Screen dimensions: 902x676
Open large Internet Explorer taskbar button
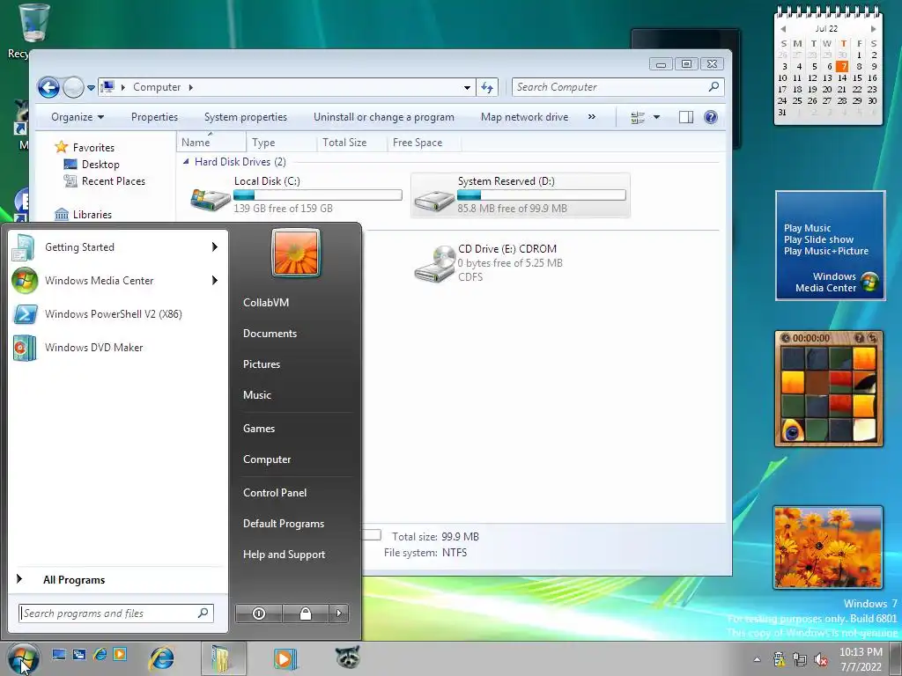click(x=162, y=658)
